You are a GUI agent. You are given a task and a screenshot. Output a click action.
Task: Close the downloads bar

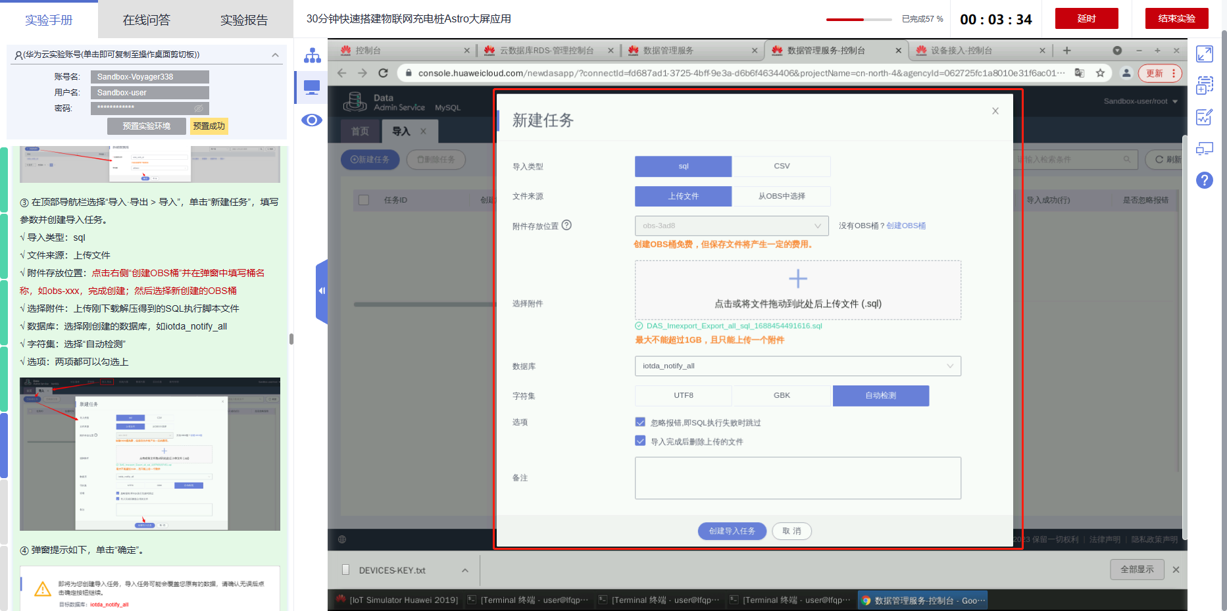coord(1176,570)
